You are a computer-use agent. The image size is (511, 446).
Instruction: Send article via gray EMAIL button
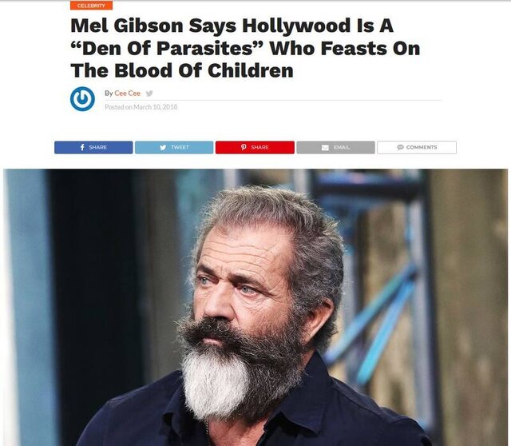click(x=335, y=147)
